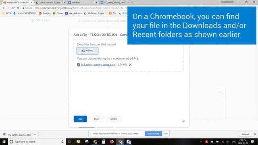The width and height of the screenshot is (258, 145).
Task: Open the TEJ_safety_activity_demo.docx file link
Action: [98, 64]
